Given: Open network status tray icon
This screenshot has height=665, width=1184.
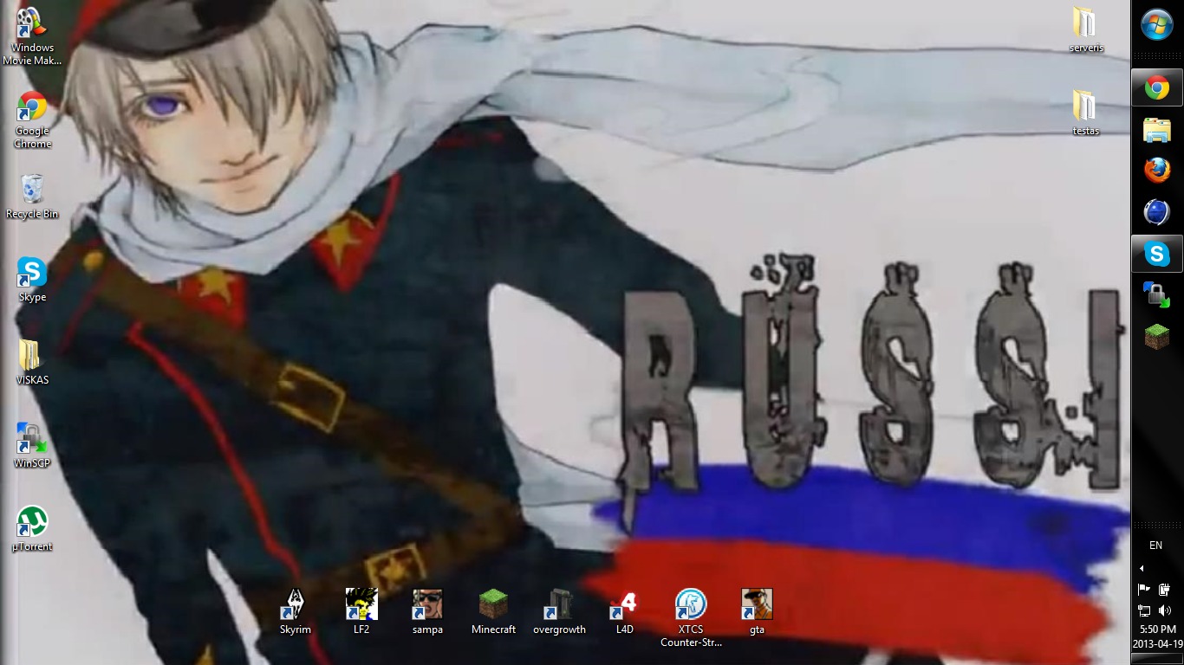Looking at the screenshot, I should (1144, 610).
